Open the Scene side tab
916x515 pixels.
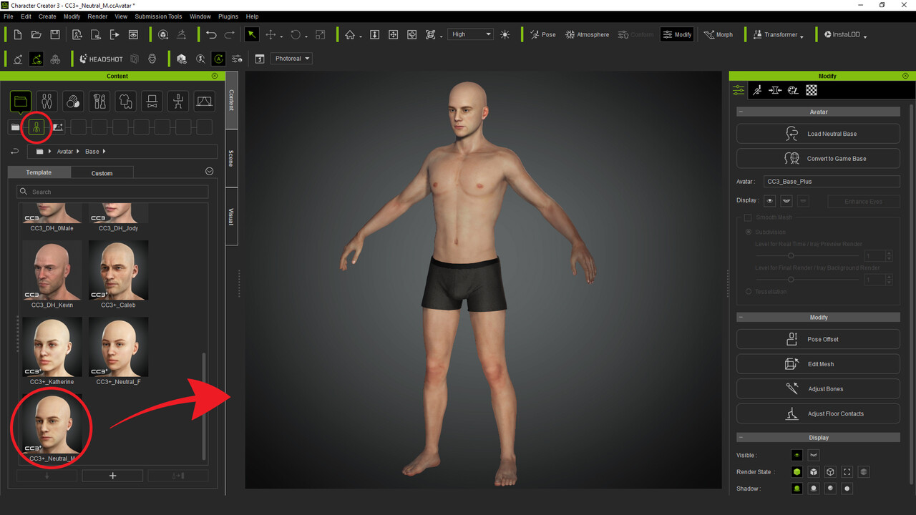231,159
